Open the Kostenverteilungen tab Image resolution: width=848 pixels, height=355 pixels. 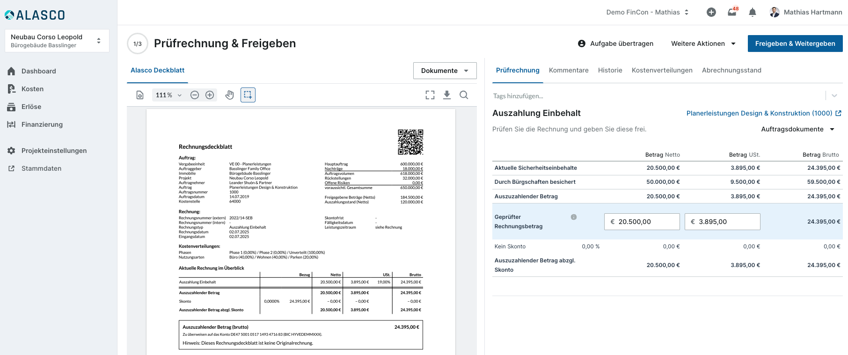662,70
